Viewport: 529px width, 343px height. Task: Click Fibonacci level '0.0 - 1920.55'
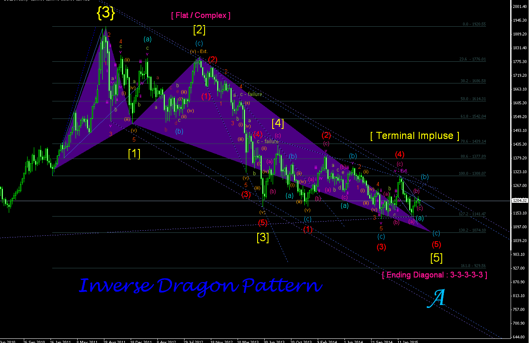tap(474, 24)
